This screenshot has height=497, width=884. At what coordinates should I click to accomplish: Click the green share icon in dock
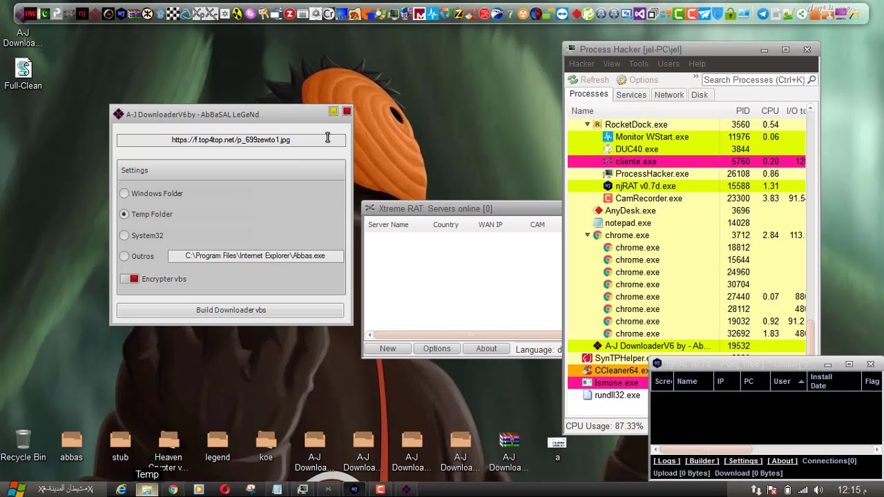pyautogui.click(x=802, y=14)
